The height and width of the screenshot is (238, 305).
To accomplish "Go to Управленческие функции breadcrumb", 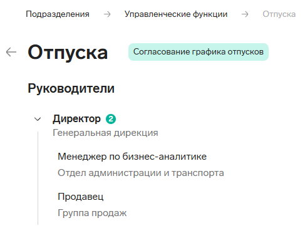I will (x=176, y=14).
